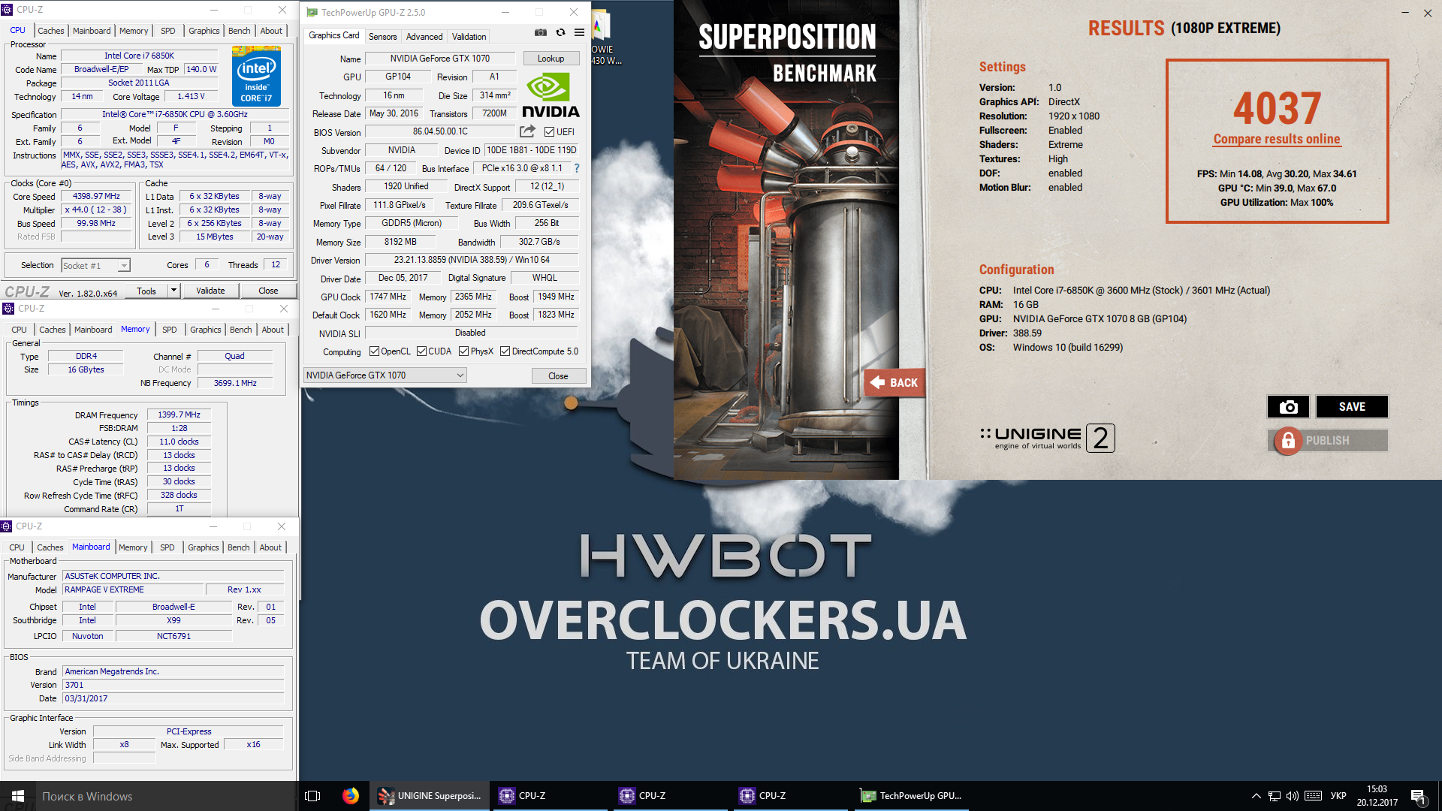Open the Caches tab in top CPU-Z window
Image resolution: width=1442 pixels, height=811 pixels.
tap(51, 31)
